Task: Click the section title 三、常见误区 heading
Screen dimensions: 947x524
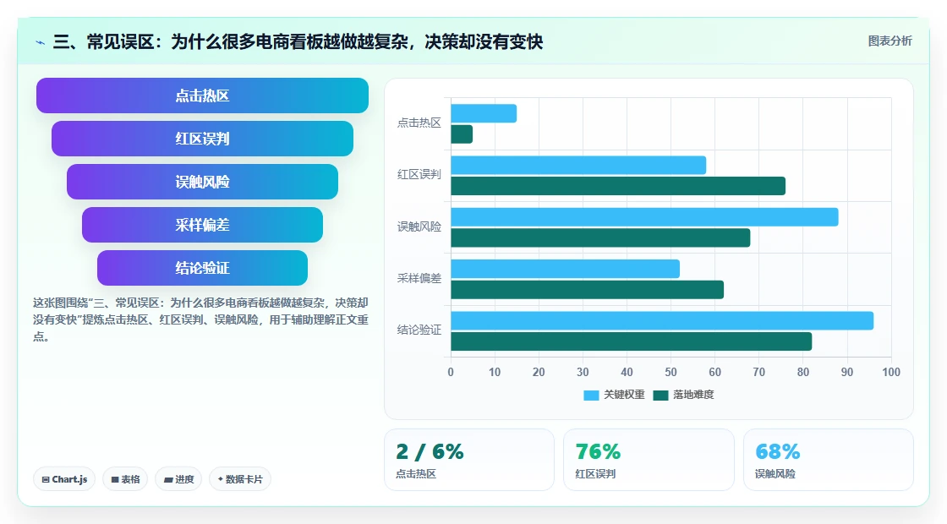Action: pyautogui.click(x=298, y=41)
